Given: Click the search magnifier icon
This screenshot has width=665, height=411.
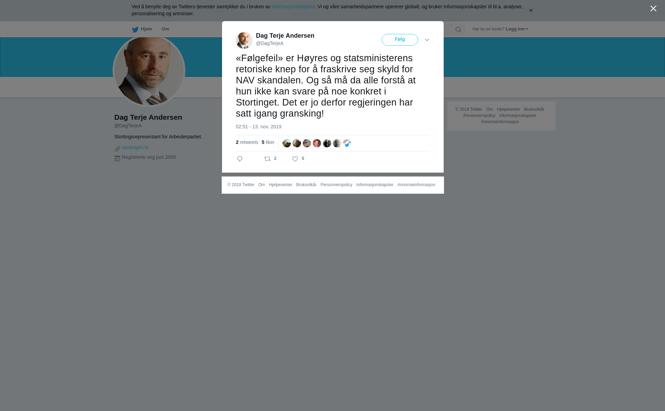Looking at the screenshot, I should pos(458,29).
